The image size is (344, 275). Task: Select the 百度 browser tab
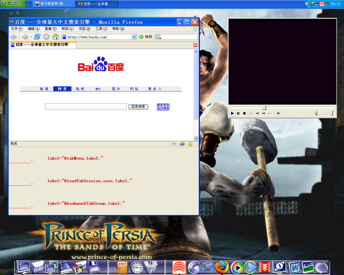click(x=42, y=45)
